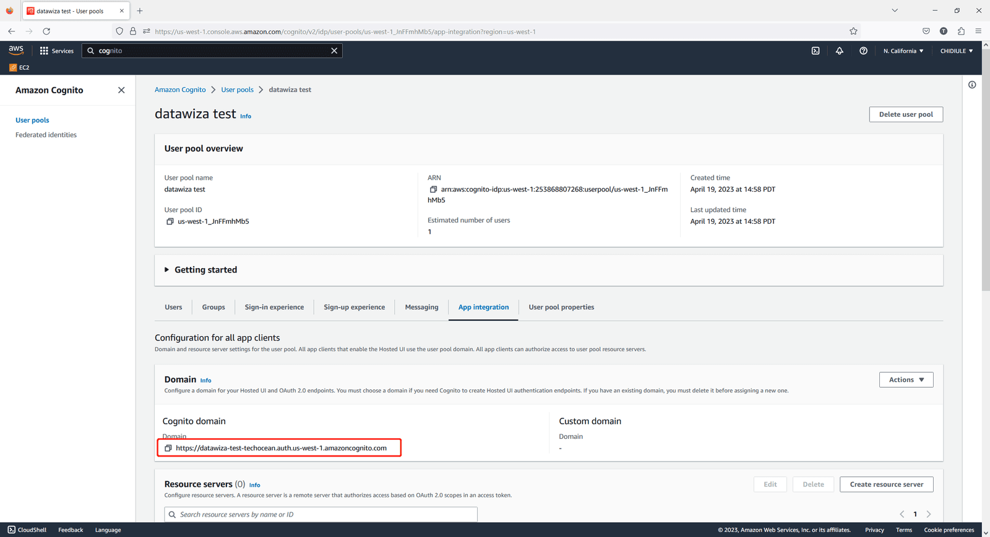990x537 pixels.
Task: Open the Firefox account avatar icon
Action: [944, 31]
